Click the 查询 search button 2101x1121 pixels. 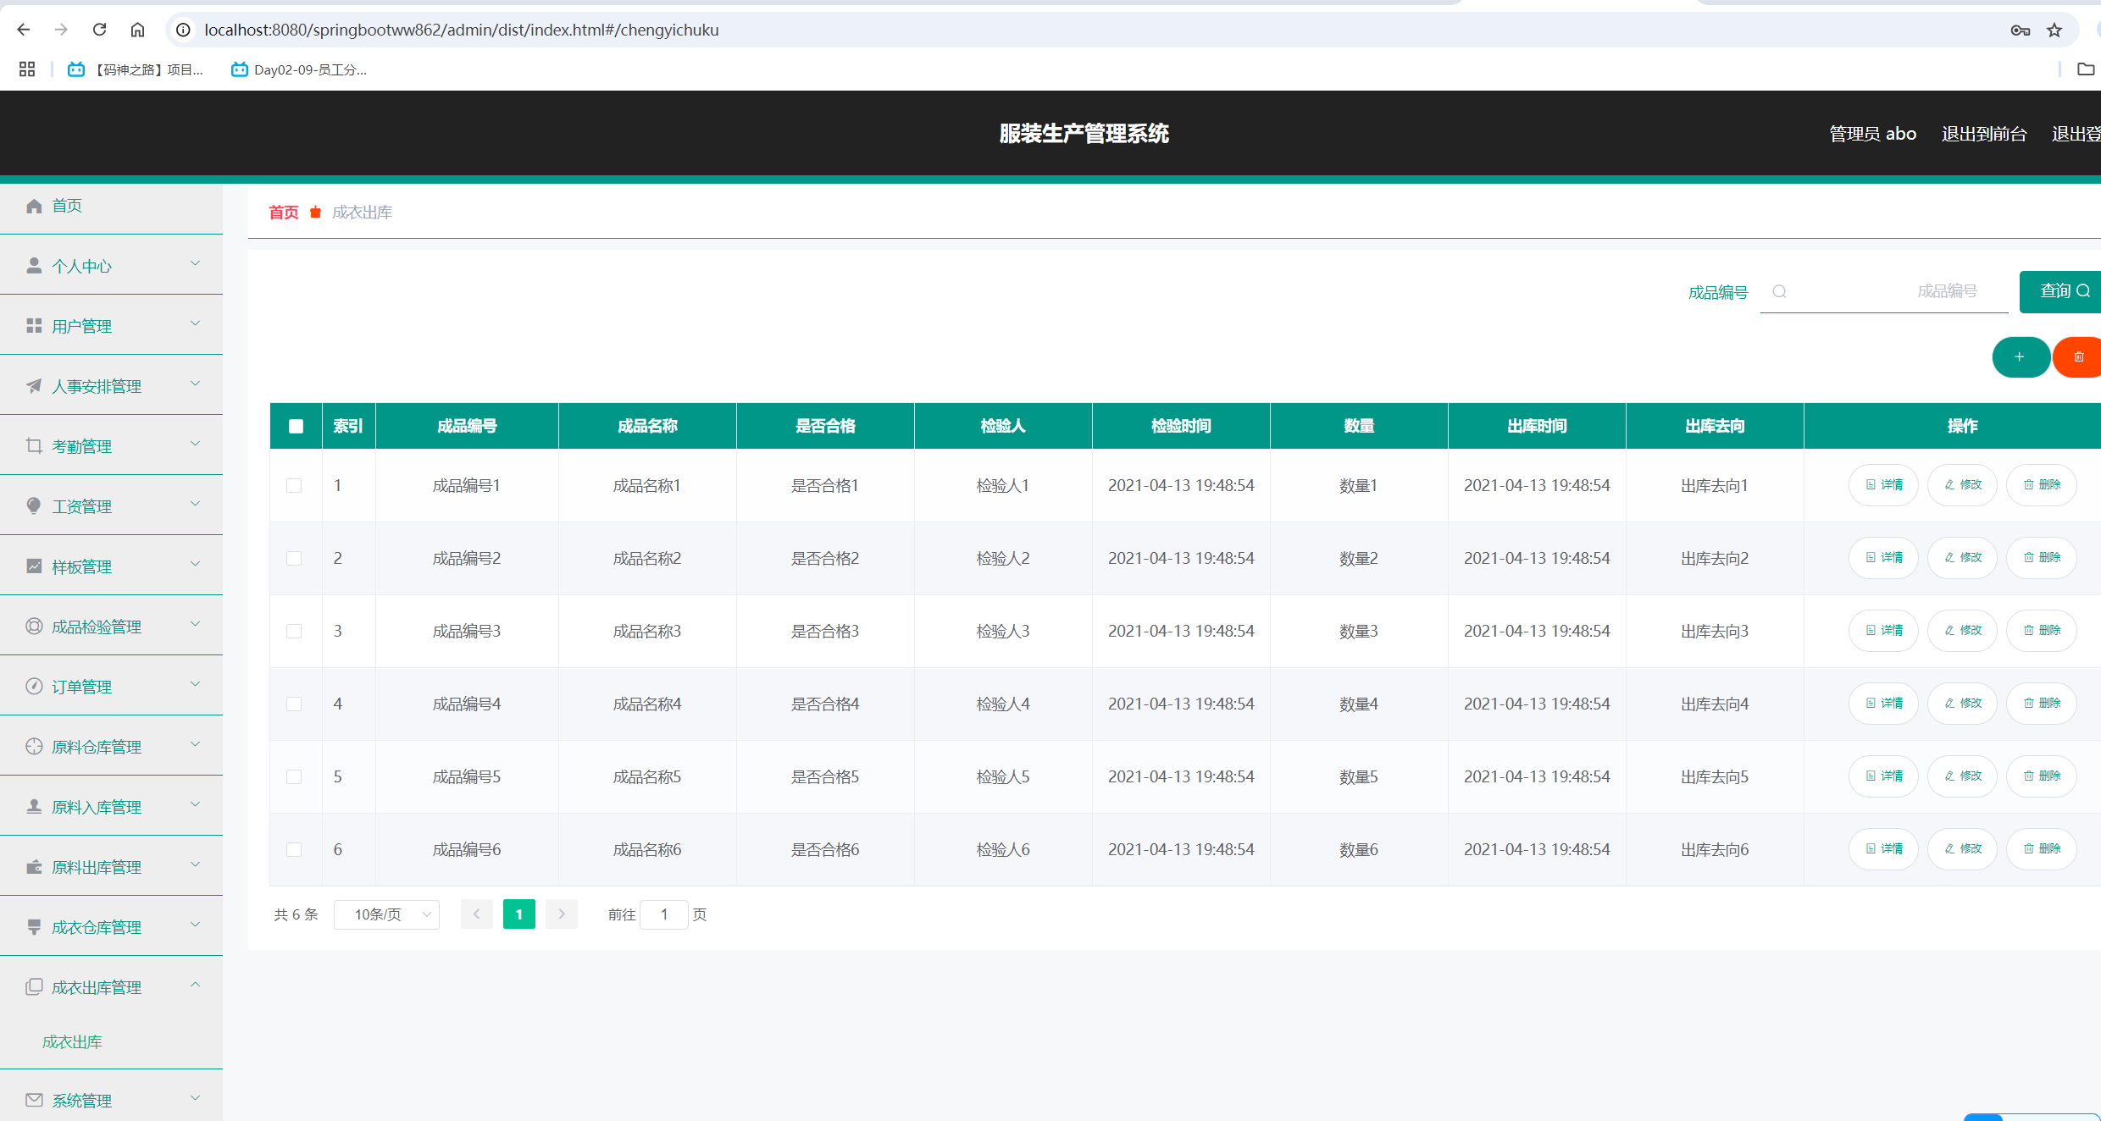point(2060,291)
